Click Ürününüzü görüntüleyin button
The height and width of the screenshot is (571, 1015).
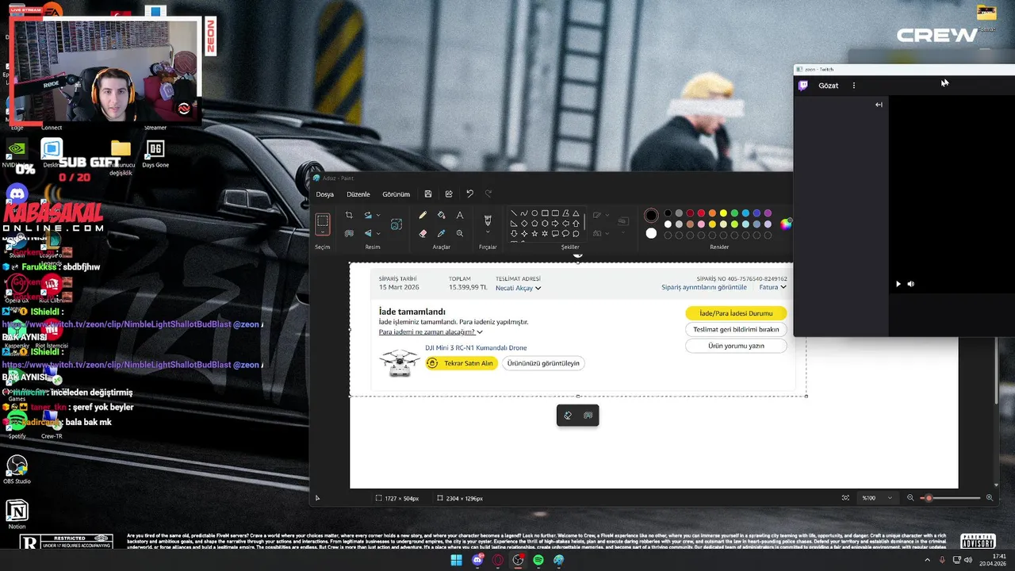(543, 363)
